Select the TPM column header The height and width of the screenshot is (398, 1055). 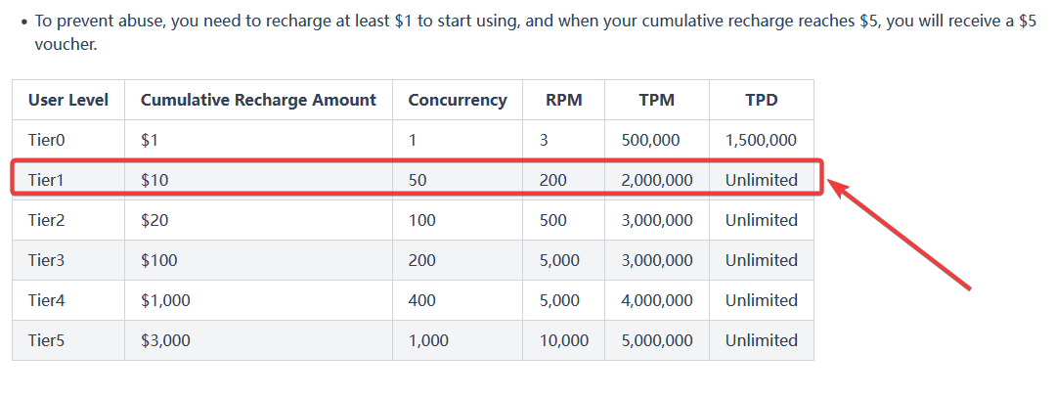click(x=656, y=100)
